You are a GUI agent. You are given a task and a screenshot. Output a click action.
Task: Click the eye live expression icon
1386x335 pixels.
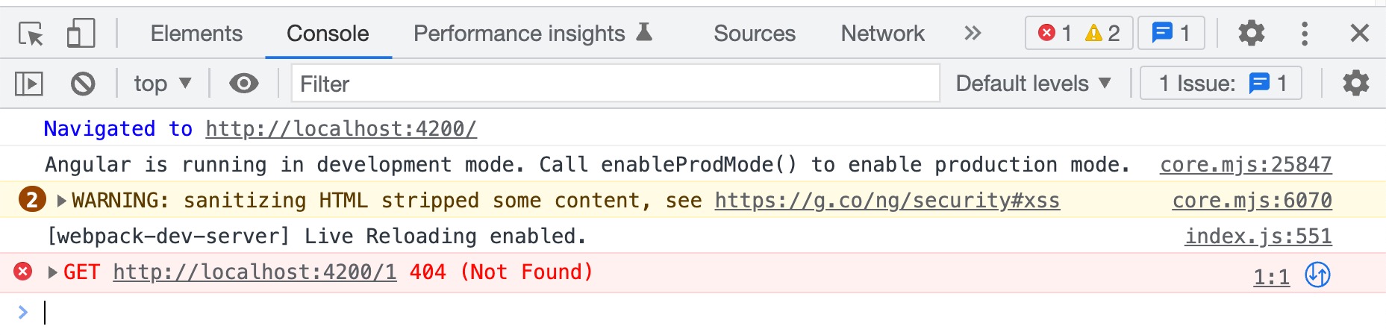tap(243, 84)
